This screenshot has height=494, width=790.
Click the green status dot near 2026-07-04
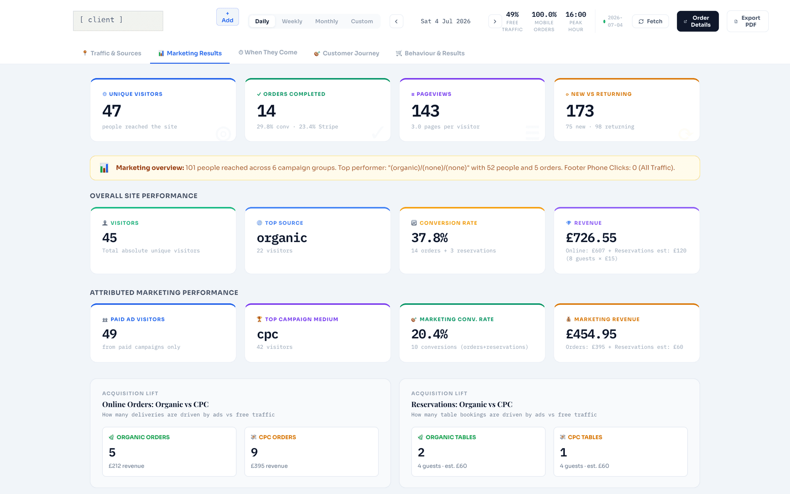pos(604,21)
